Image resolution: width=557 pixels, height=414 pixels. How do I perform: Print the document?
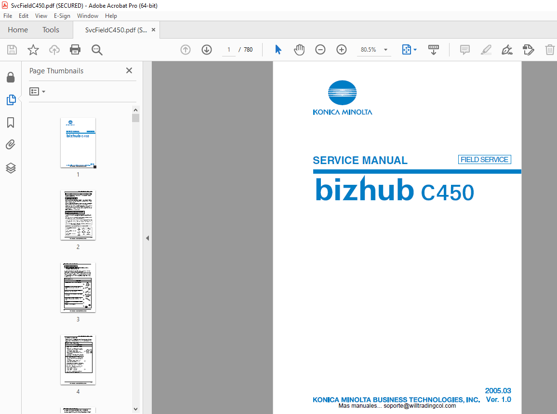pyautogui.click(x=75, y=49)
